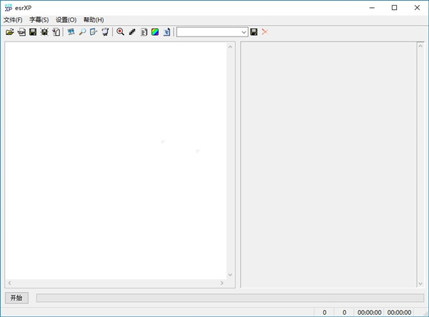Click the rainbow color settings icon
Image resolution: width=429 pixels, height=317 pixels.
click(x=154, y=32)
